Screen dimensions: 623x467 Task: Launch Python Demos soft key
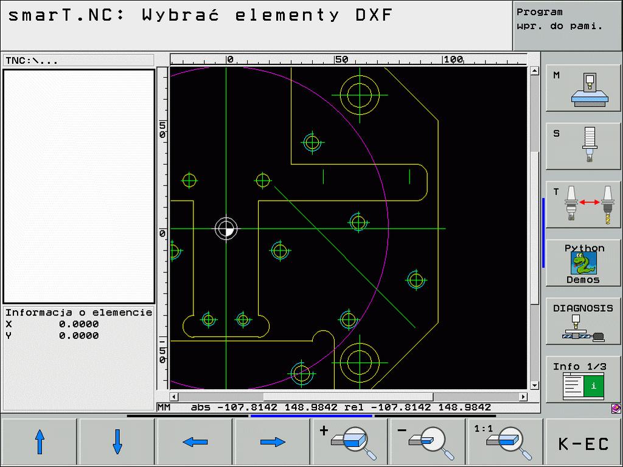(x=583, y=263)
